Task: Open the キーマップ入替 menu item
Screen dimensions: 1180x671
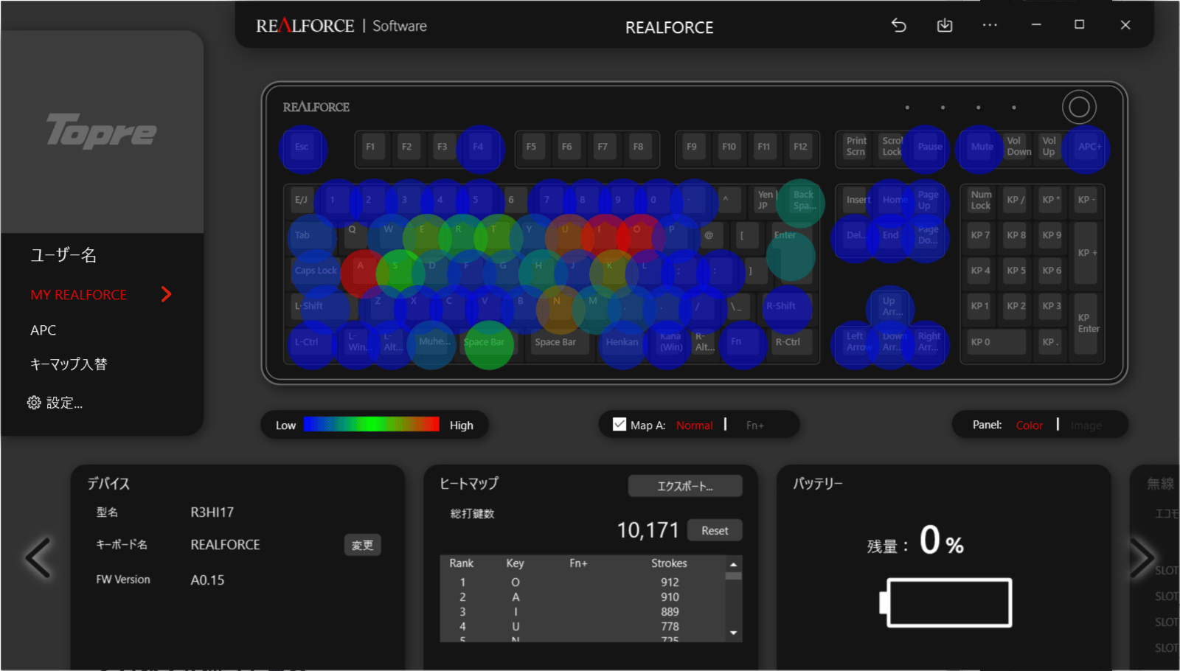Action: [69, 364]
